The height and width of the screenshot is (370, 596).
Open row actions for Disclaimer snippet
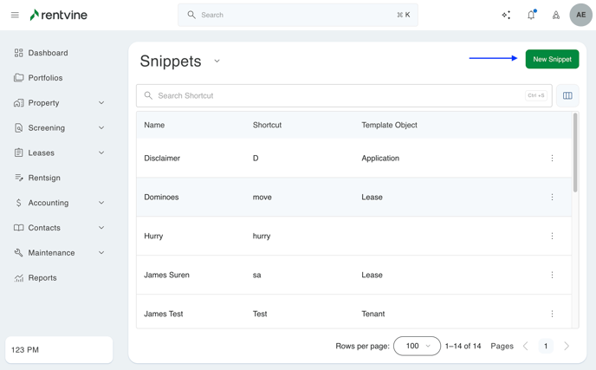[552, 159]
